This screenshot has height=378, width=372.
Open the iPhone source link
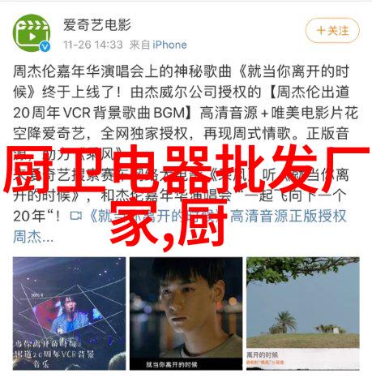[169, 45]
